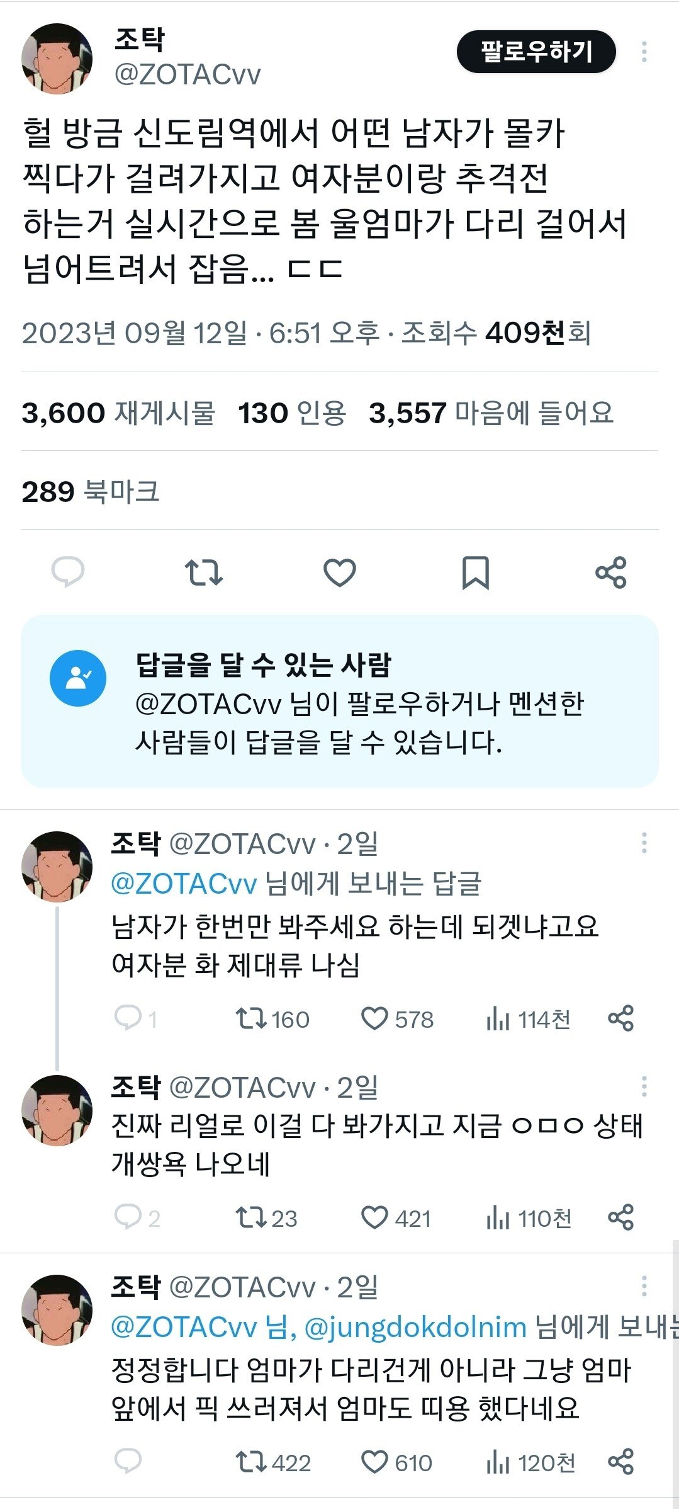View the 130 인용 quotes list
Screen dimensions: 679x1509
point(292,413)
